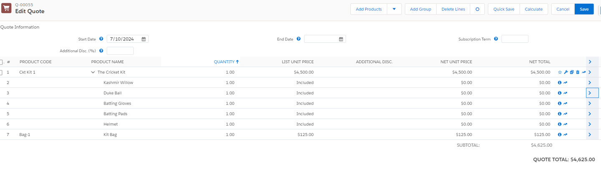Check the select-all lines checkbox in header
This screenshot has height=170, width=601.
point(1,62)
